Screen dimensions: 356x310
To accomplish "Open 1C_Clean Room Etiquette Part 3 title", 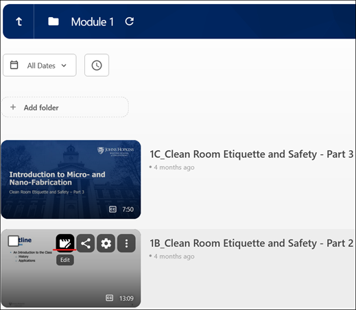I will click(x=252, y=154).
